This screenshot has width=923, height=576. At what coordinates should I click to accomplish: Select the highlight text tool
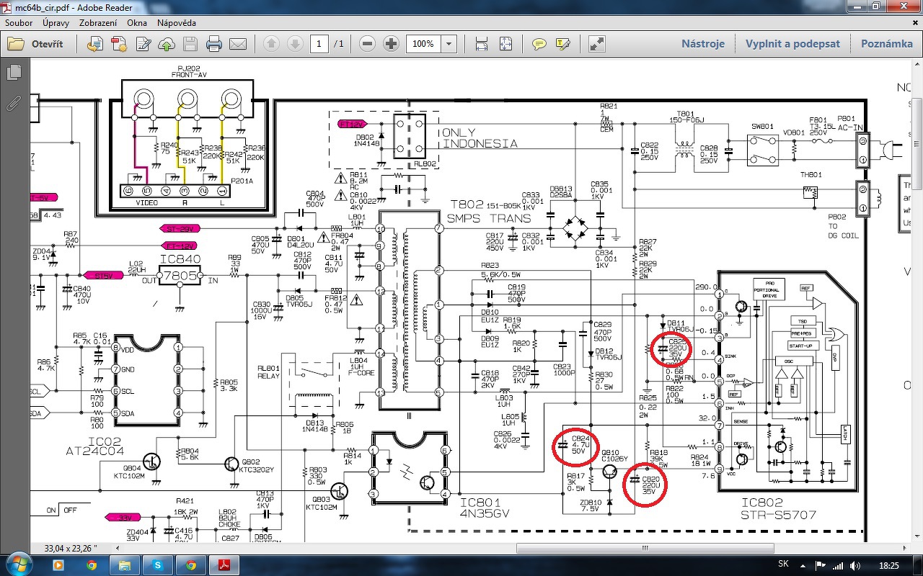point(562,44)
